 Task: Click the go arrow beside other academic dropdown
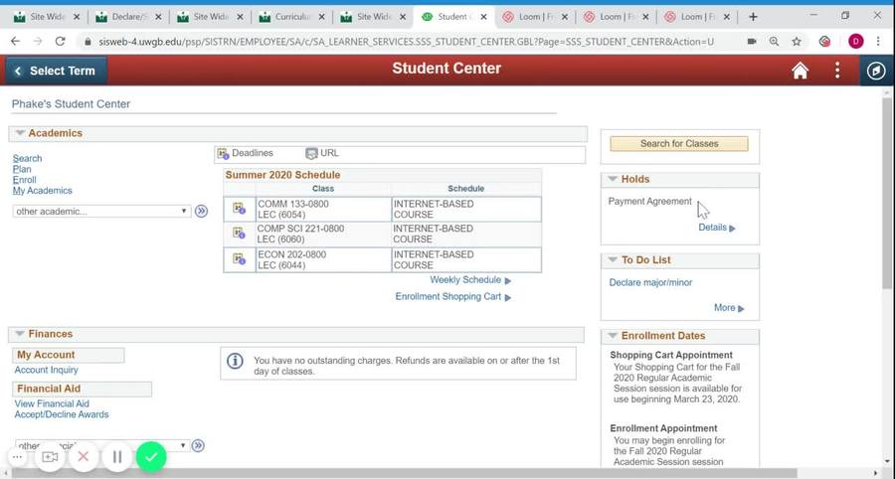(x=201, y=212)
